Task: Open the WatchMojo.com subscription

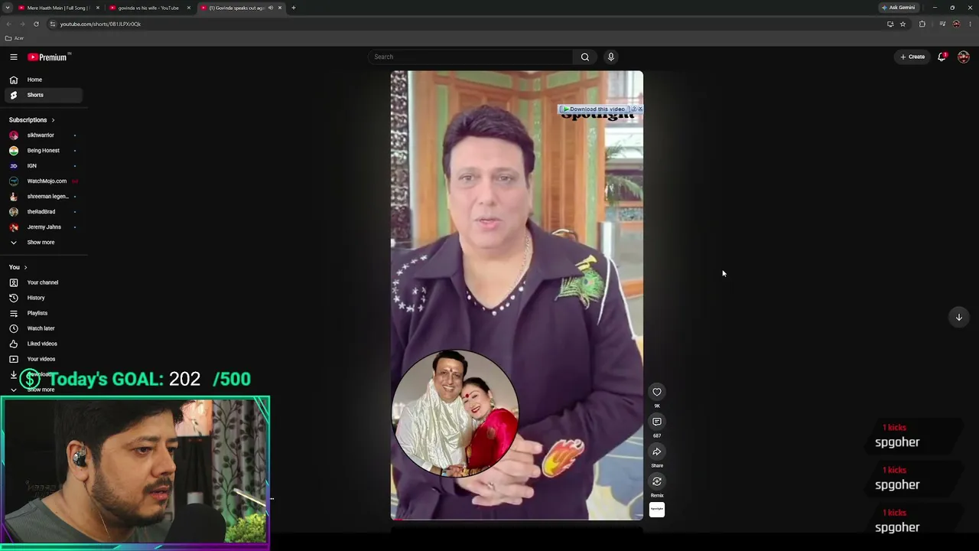Action: click(x=44, y=181)
